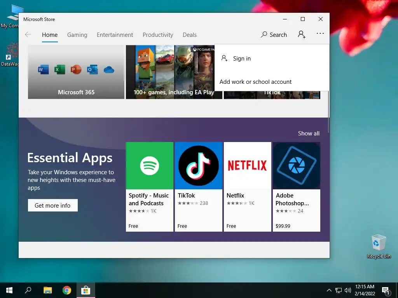Open the notification center icon

[386, 290]
